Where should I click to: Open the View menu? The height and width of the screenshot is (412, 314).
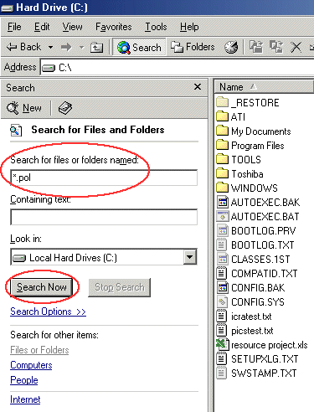pos(73,27)
